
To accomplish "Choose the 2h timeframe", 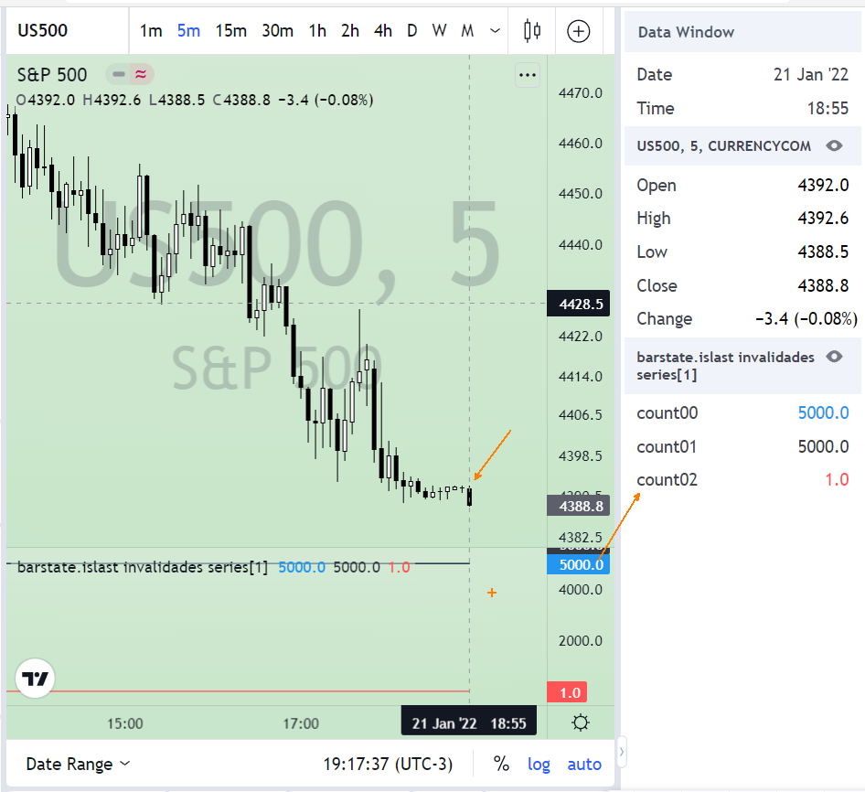I will pos(350,31).
